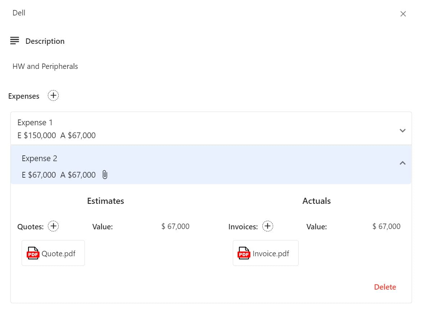Add an invoice using the Invoices plus icon
421x309 pixels.
pyautogui.click(x=267, y=226)
